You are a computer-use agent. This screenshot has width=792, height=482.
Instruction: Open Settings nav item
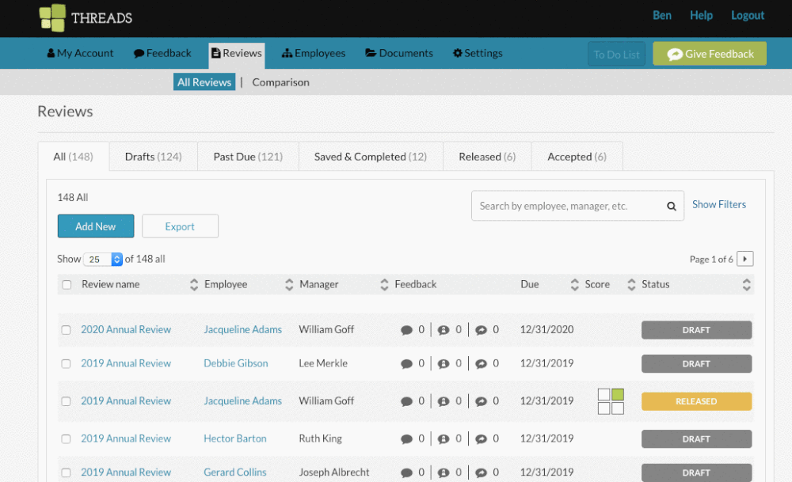coord(478,53)
